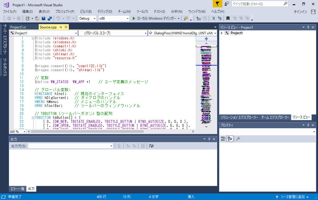The height and width of the screenshot is (200, 318).
Task: Click the comment-out selected lines icon
Action: [213, 18]
